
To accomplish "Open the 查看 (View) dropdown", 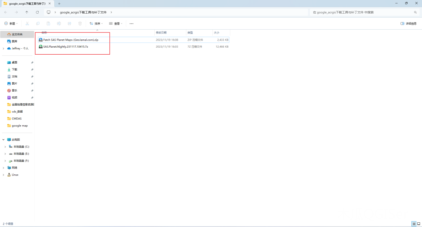I will click(x=116, y=24).
